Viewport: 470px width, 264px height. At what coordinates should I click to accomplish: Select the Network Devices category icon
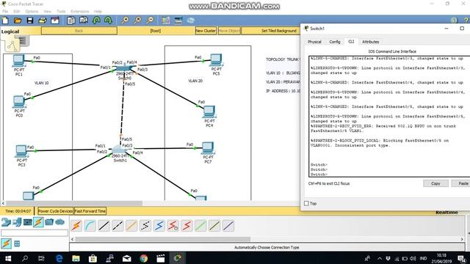tap(6, 222)
